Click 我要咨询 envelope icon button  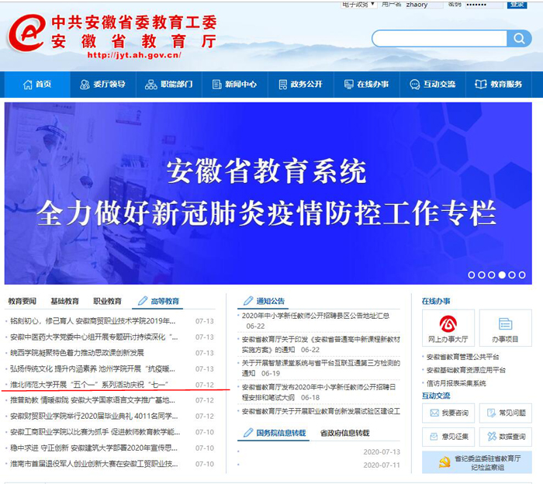(x=448, y=413)
